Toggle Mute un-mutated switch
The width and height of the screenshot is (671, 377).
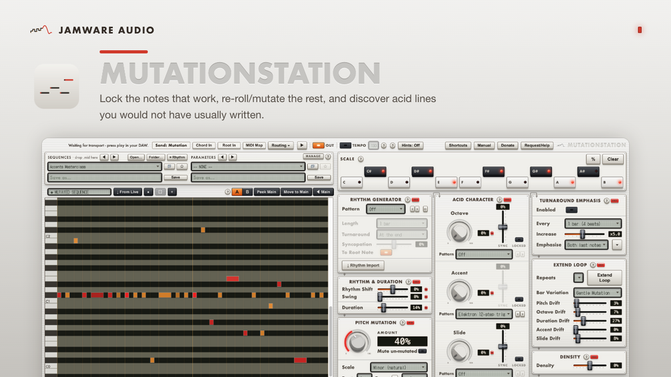(423, 352)
